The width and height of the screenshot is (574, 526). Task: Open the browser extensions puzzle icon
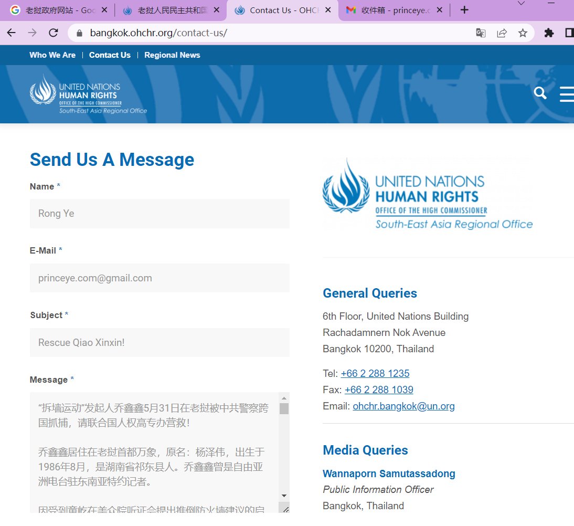tap(549, 33)
